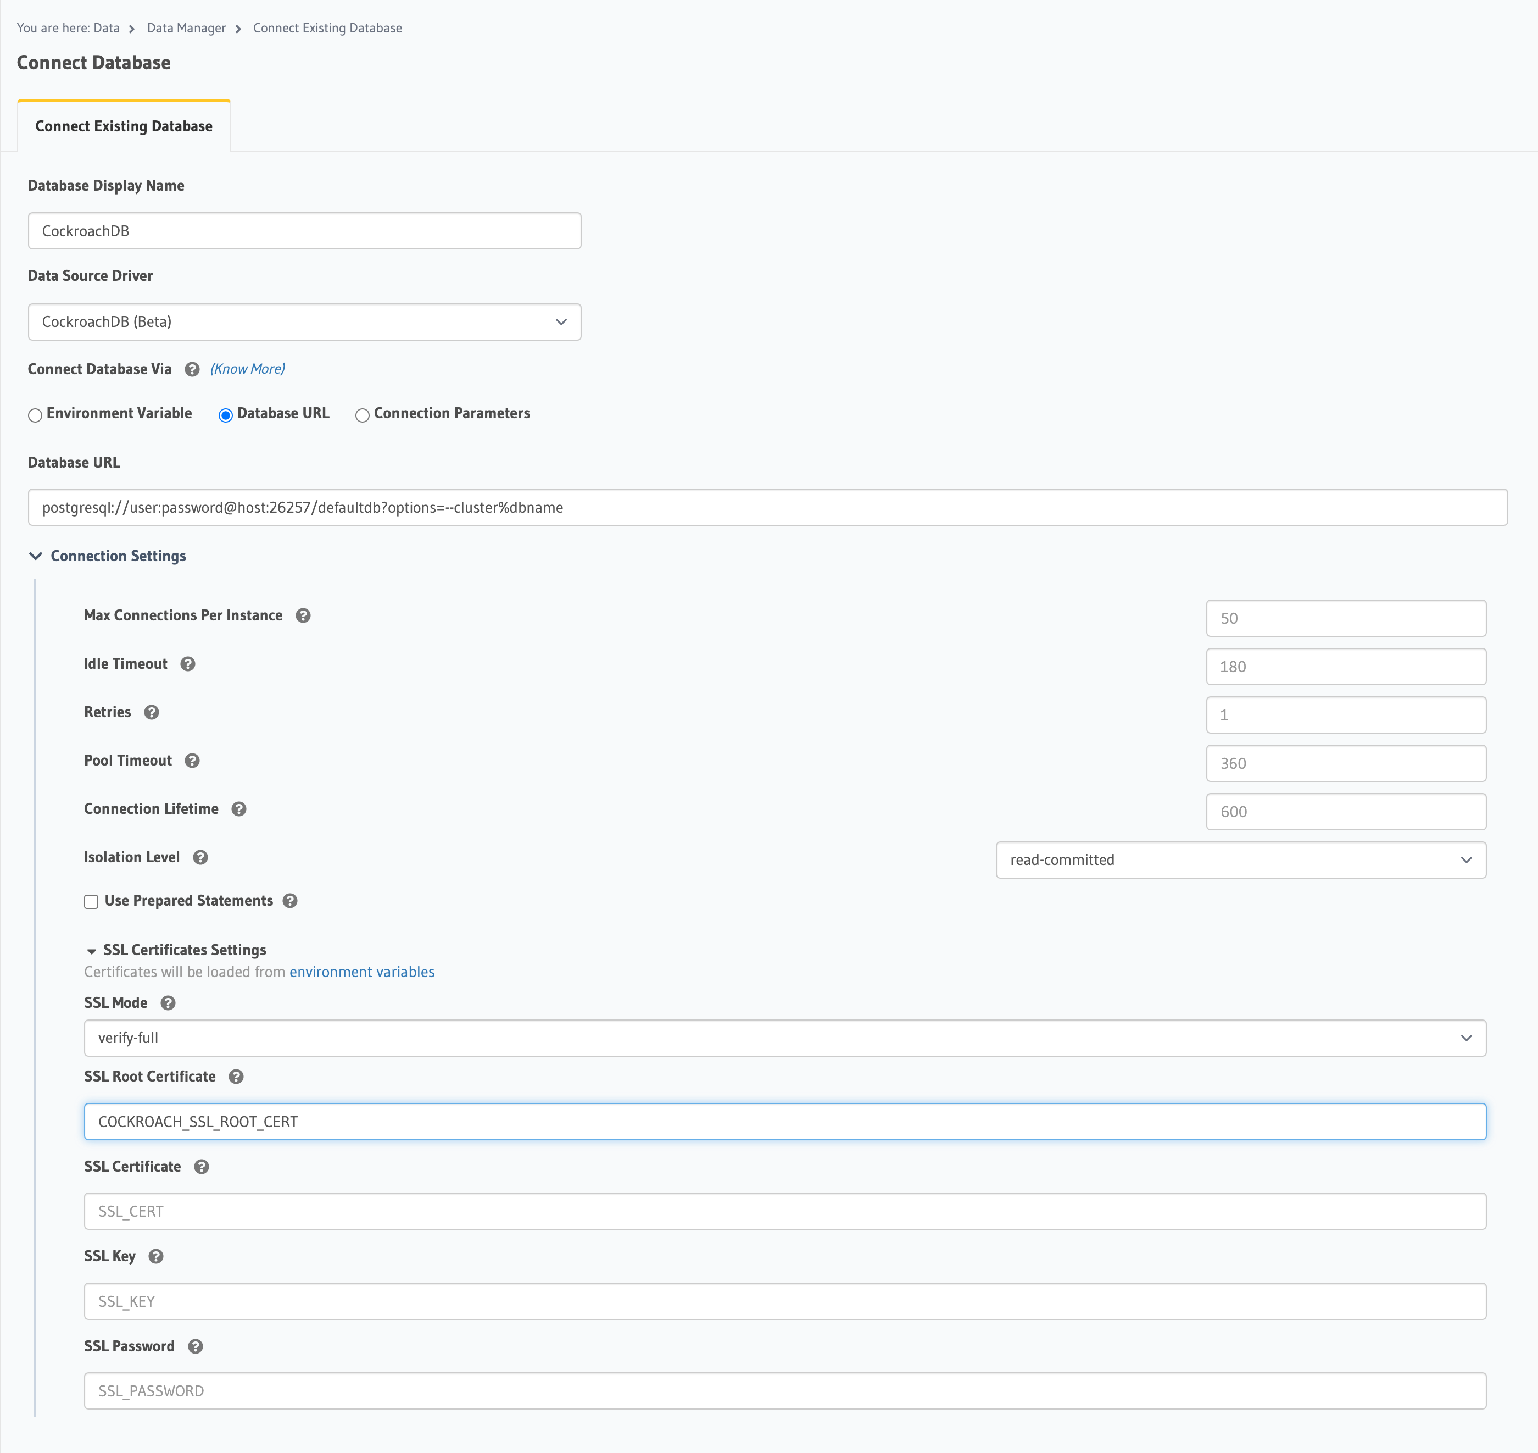
Task: Go to Data Manager in breadcrumb
Action: [186, 28]
